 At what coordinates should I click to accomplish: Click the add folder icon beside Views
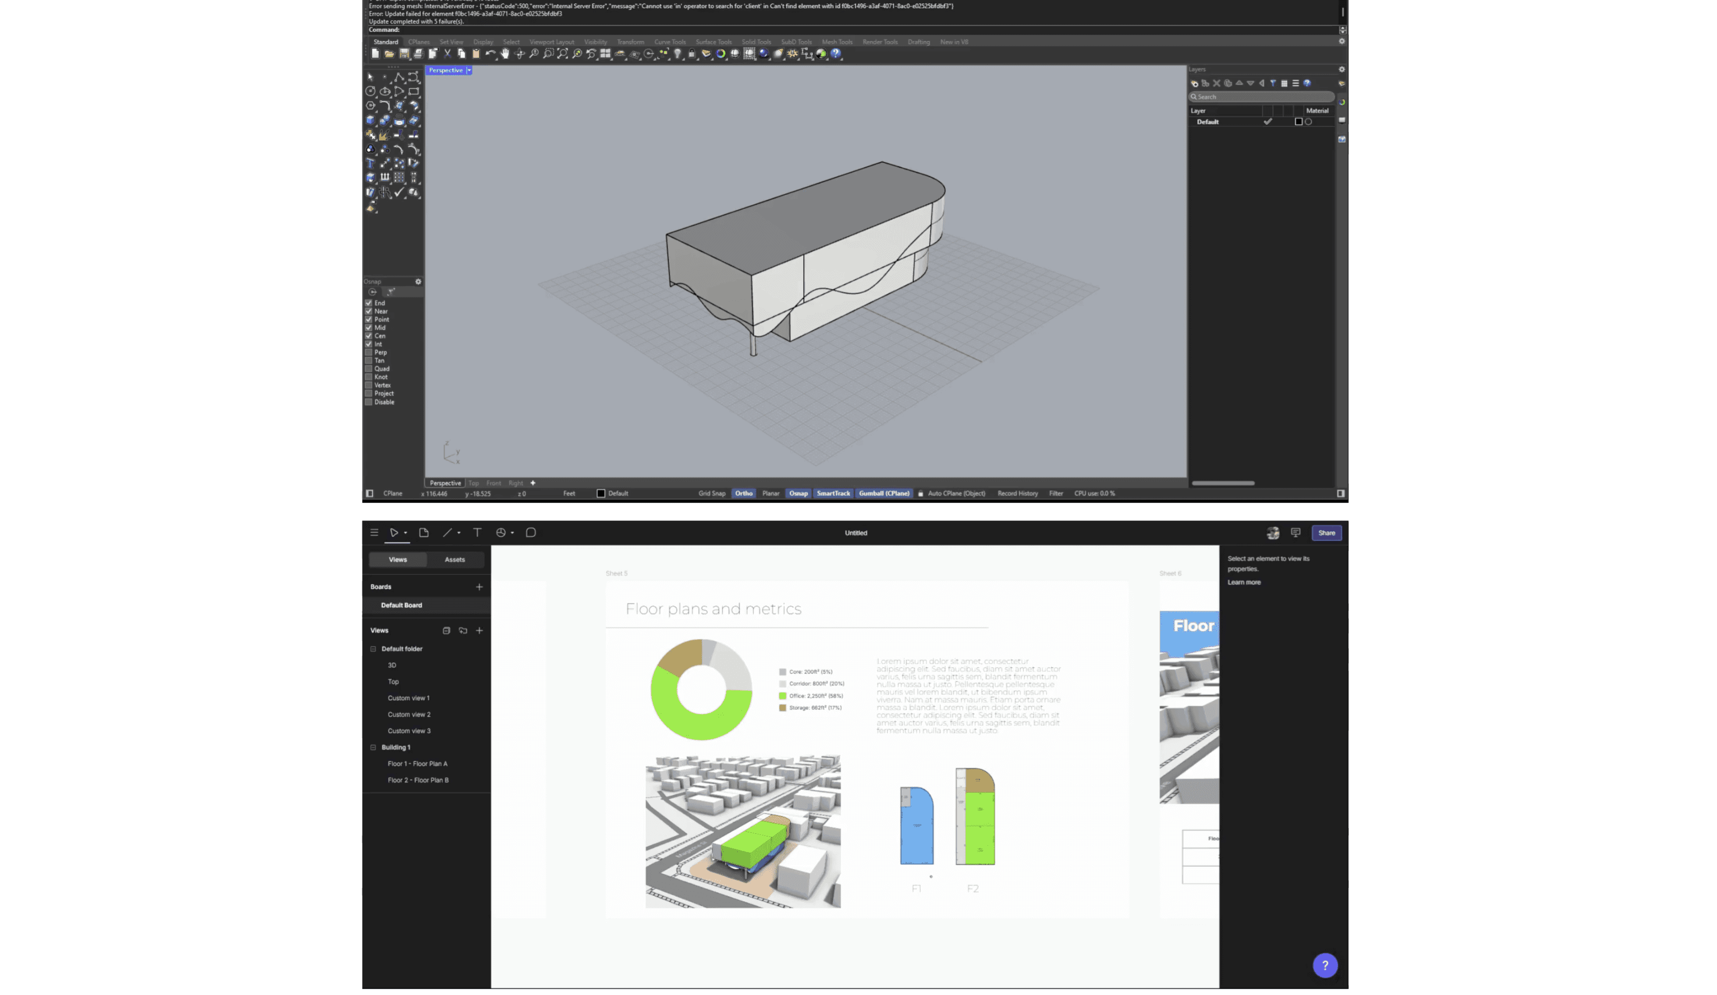(x=463, y=631)
